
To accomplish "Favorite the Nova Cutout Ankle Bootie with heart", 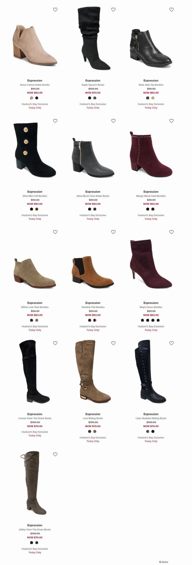I will [55, 10].
